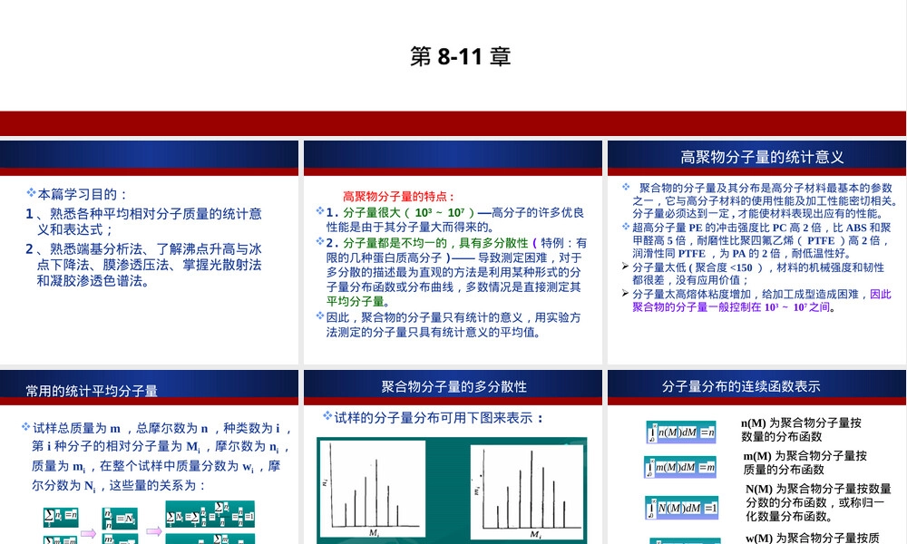
Task: Open the slide 高聚物分子量的统计意义
Action: tap(756, 251)
